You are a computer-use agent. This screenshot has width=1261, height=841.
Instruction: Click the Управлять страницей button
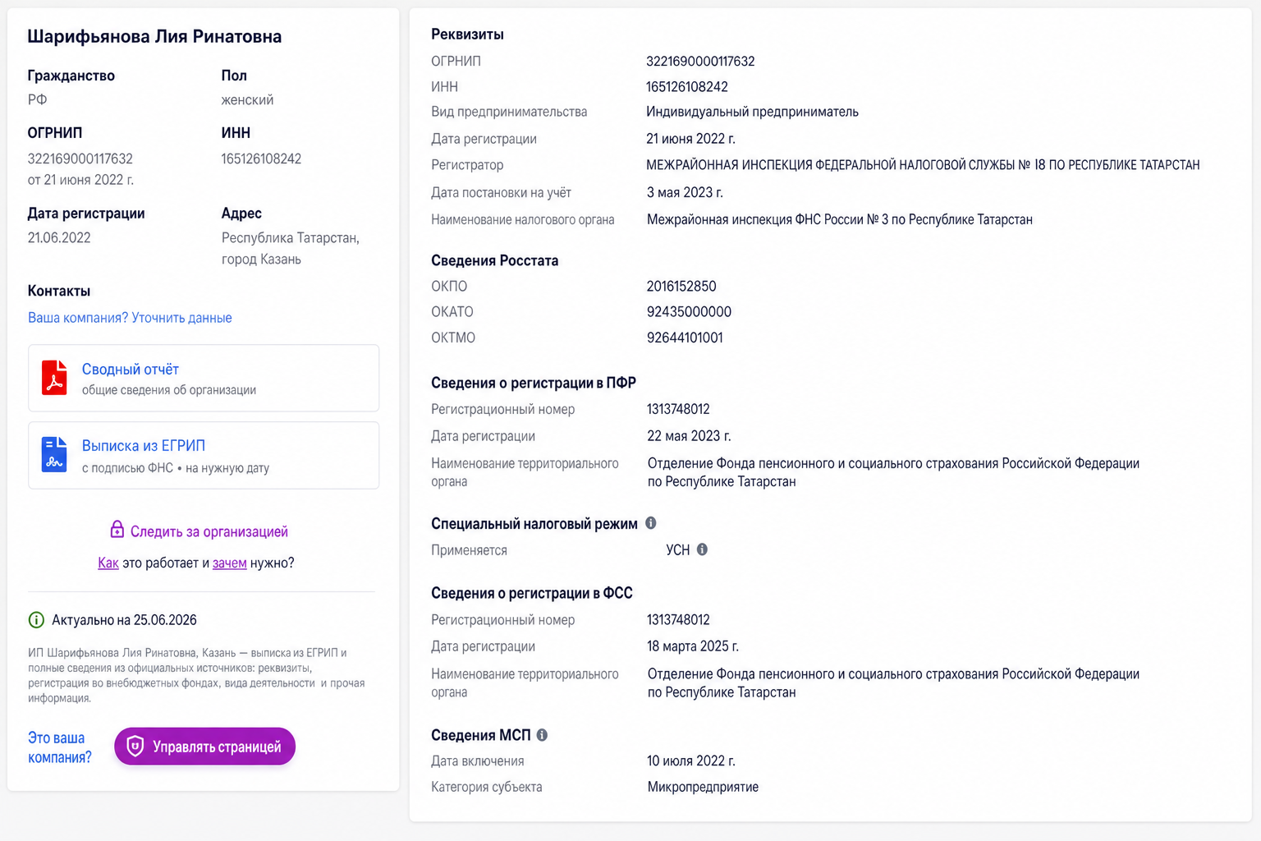pos(204,746)
